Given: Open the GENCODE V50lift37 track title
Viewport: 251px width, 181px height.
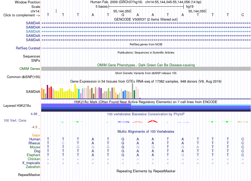Looking at the screenshot, I should point(146,19).
